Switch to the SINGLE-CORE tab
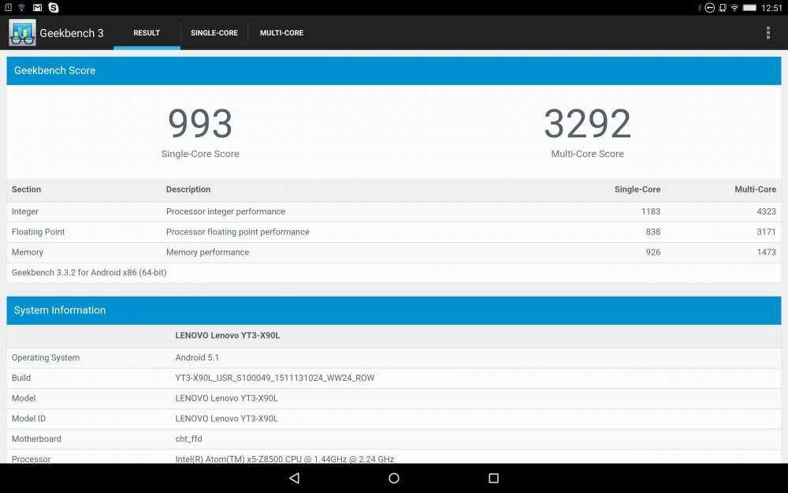The width and height of the screenshot is (788, 493). point(214,32)
